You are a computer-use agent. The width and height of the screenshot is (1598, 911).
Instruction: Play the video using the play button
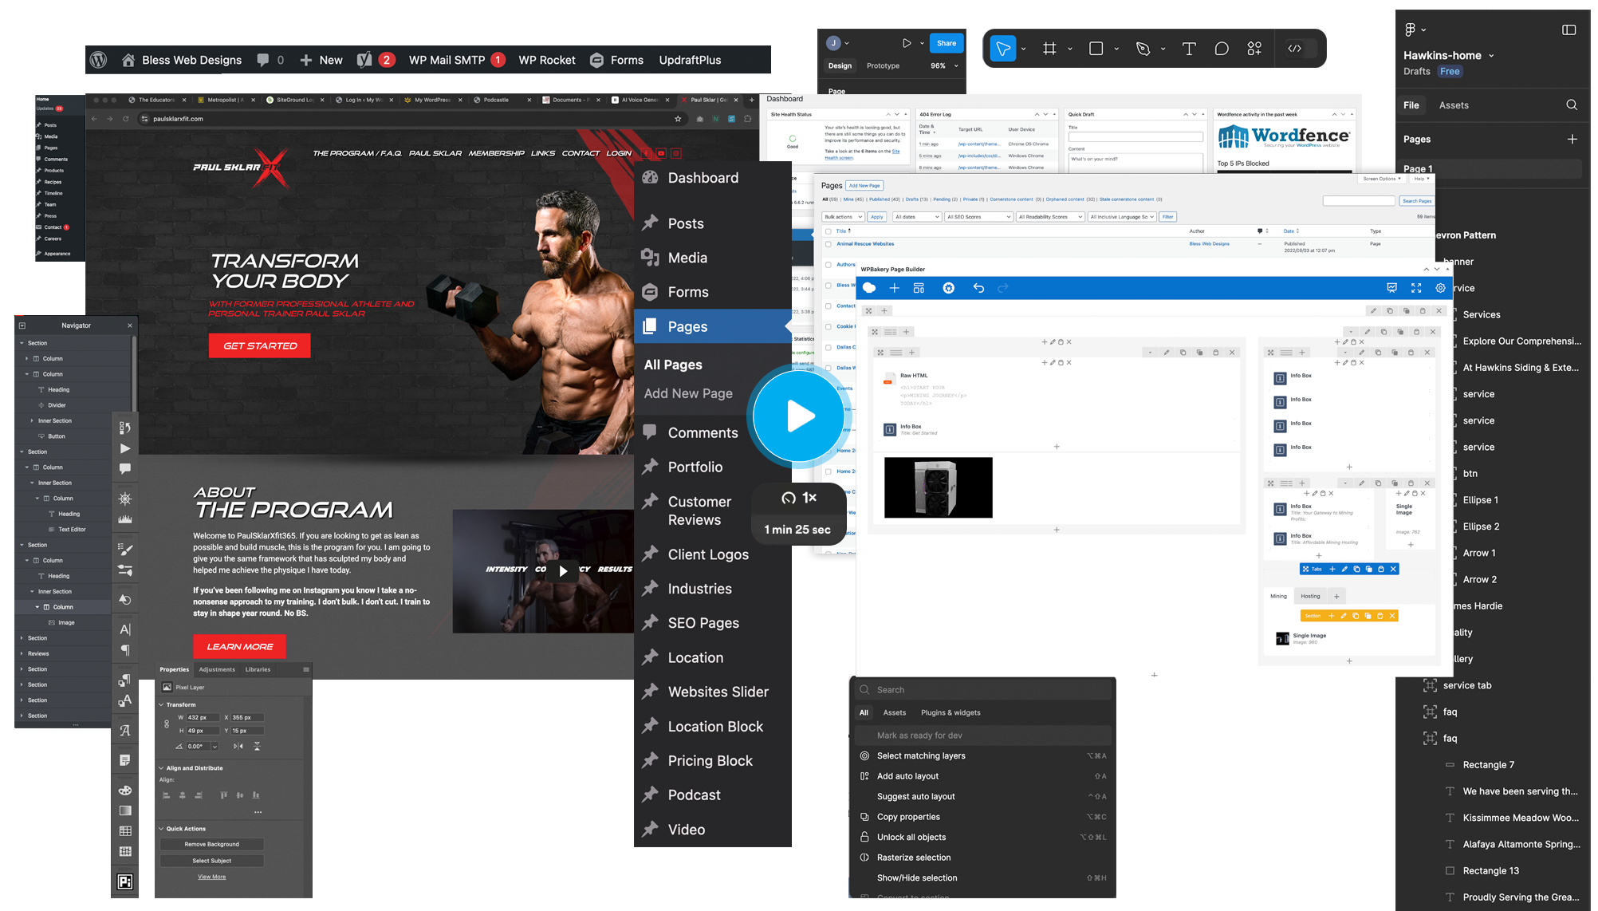(x=798, y=416)
